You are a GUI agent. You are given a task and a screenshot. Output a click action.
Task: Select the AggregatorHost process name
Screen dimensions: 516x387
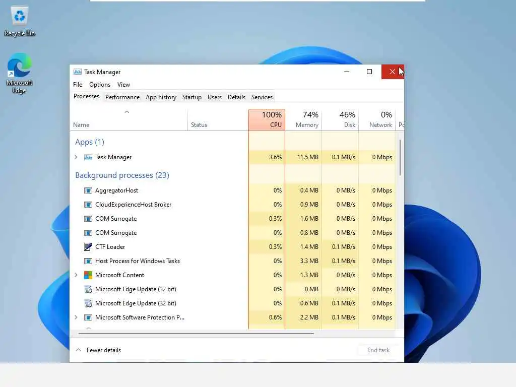click(116, 190)
